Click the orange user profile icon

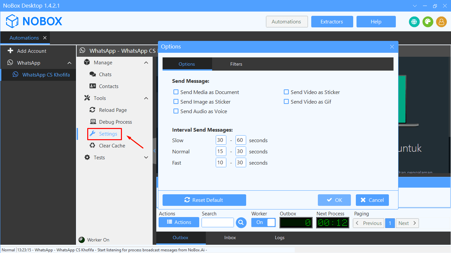click(441, 22)
